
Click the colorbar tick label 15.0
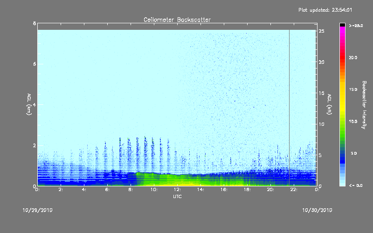(353, 89)
